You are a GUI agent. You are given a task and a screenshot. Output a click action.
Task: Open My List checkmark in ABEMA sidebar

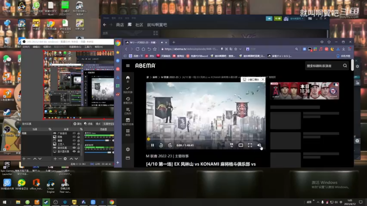click(128, 90)
